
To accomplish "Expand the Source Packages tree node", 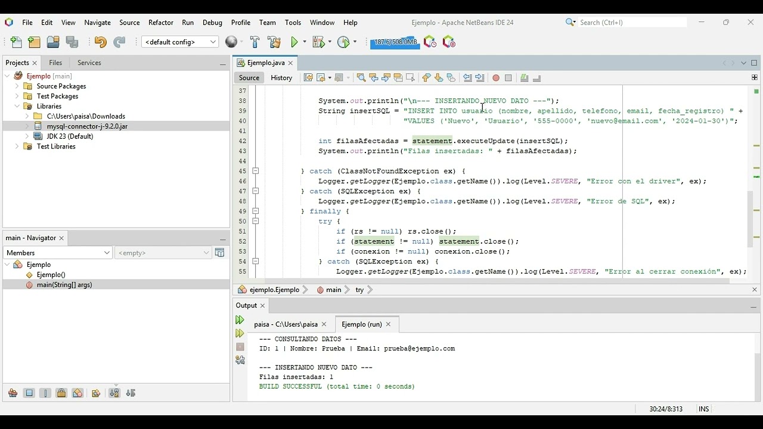I will tap(17, 86).
